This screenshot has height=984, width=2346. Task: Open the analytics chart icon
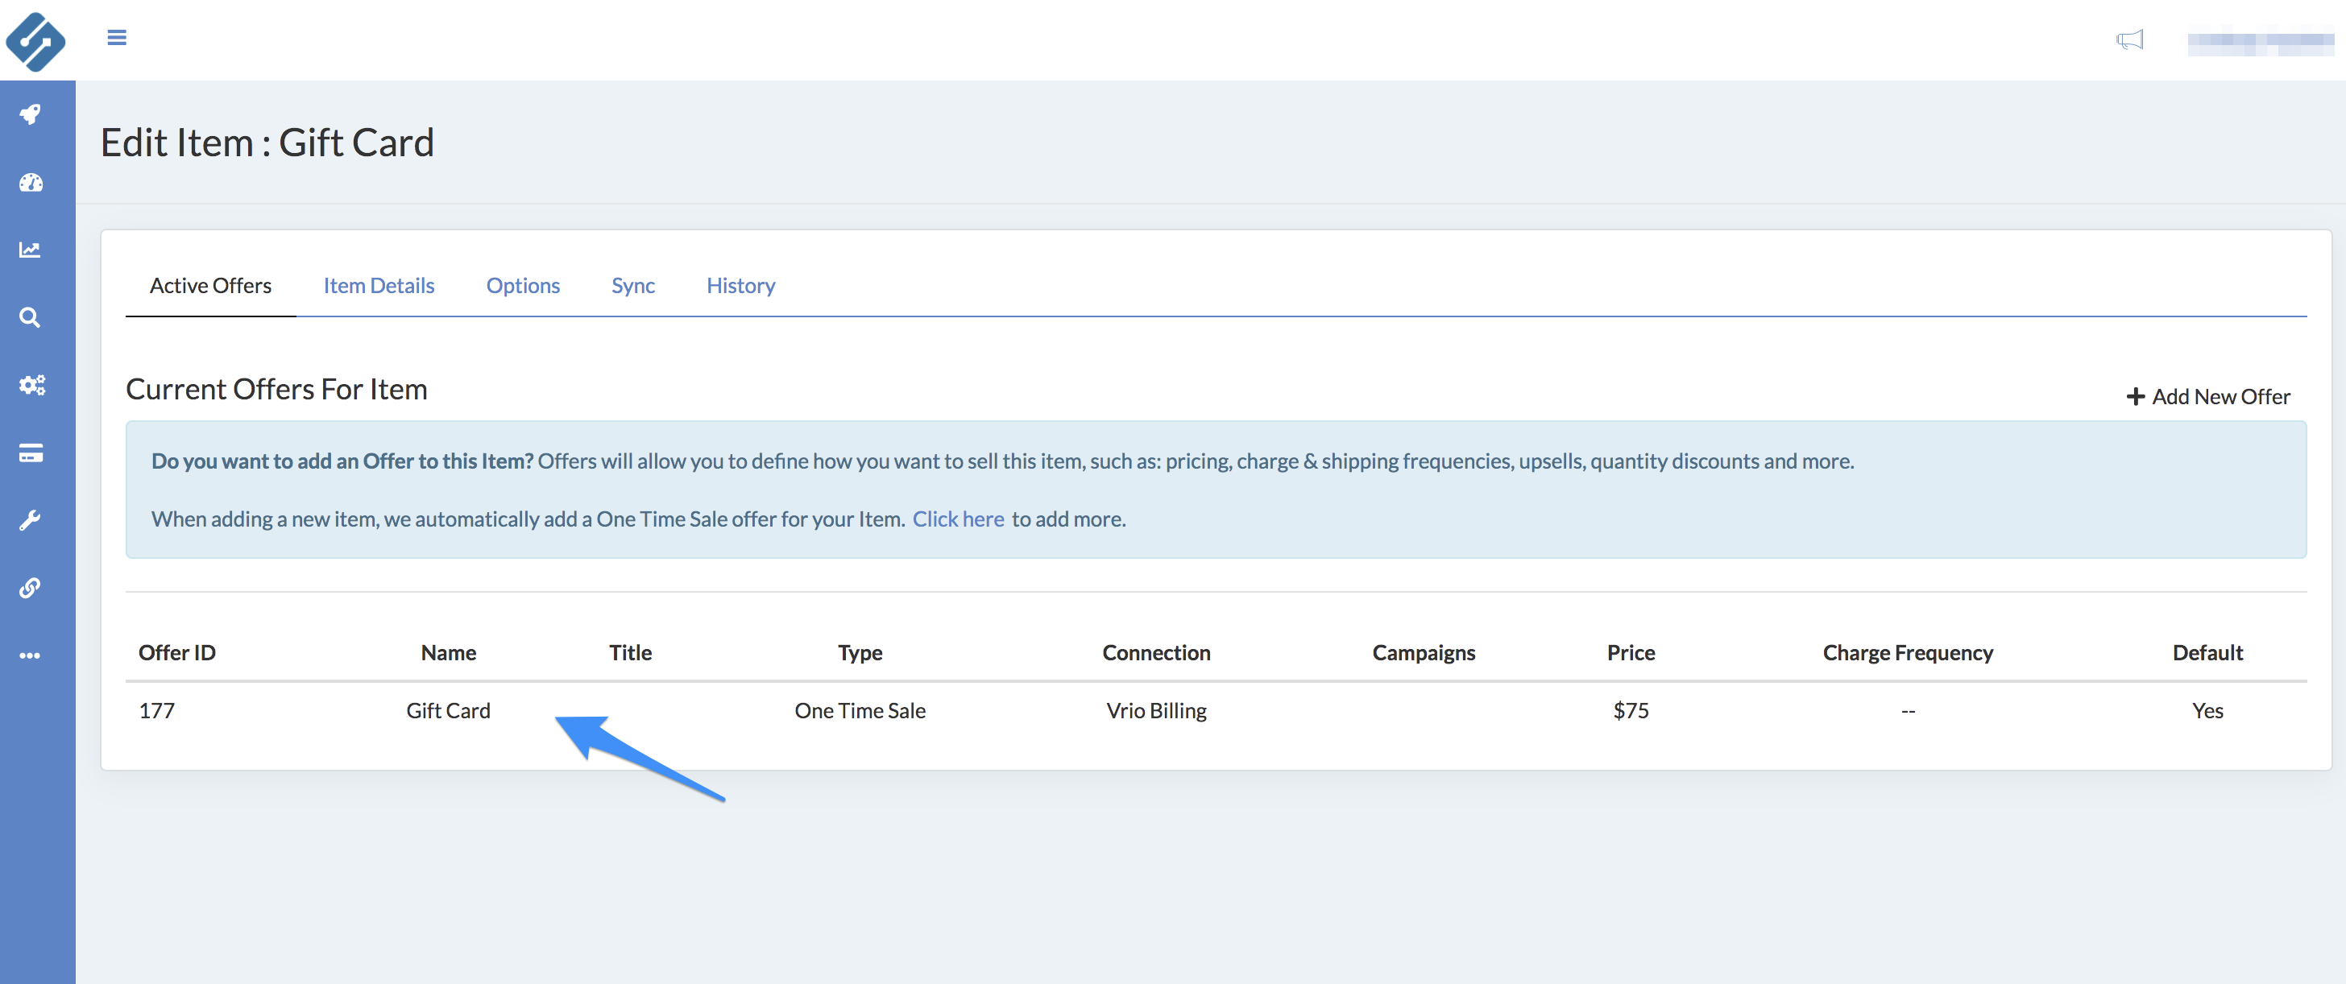click(31, 250)
